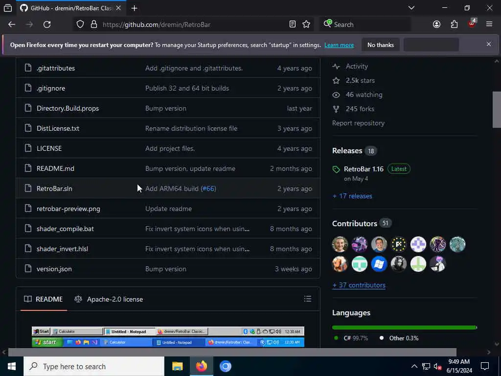Open the LICENSE file

(x=49, y=148)
